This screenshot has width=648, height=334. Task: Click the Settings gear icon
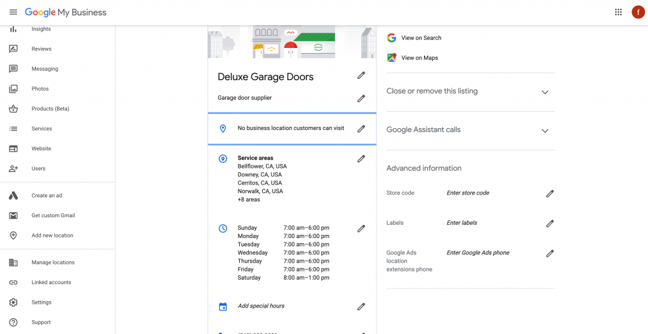pyautogui.click(x=13, y=302)
